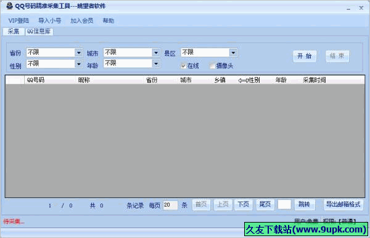Viewport: 370px width, 238px height.
Task: Go to 上页 previous page
Action: [x=223, y=204]
